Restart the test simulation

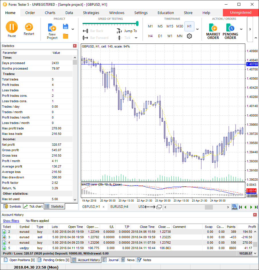tap(29, 29)
